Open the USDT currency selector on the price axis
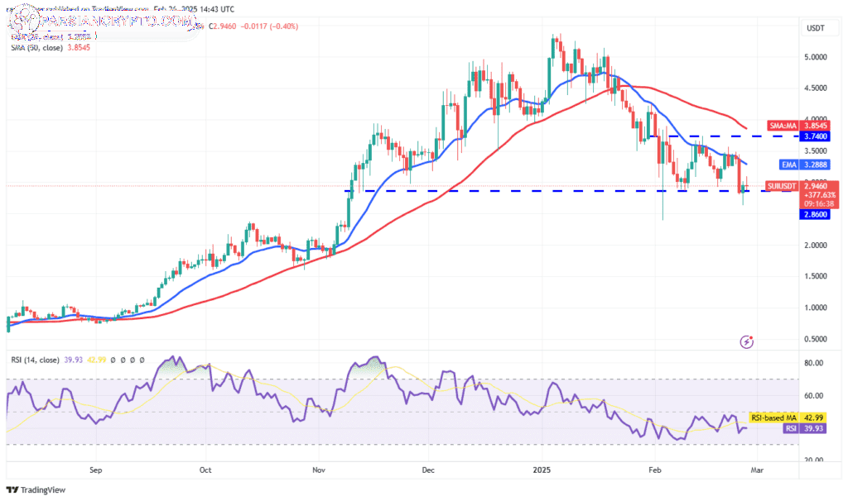 click(x=816, y=28)
